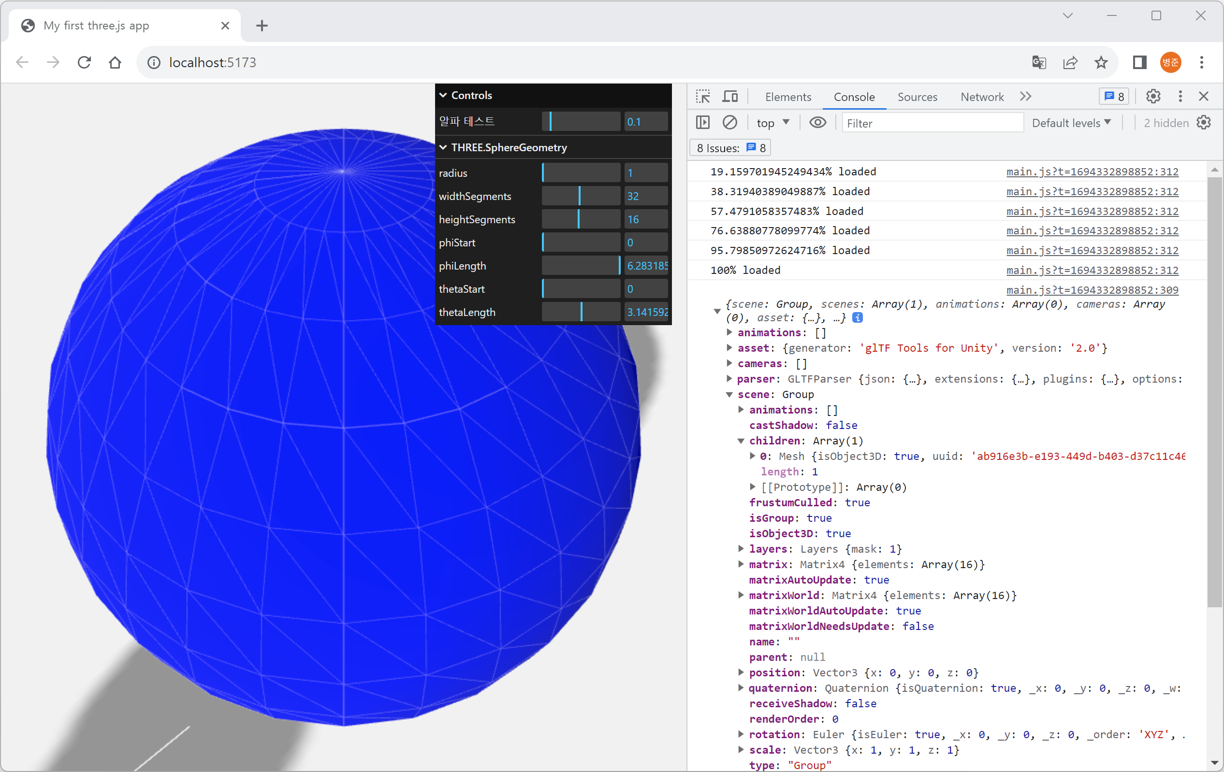Toggle the console sidebar panel
The width and height of the screenshot is (1224, 772).
(x=702, y=122)
